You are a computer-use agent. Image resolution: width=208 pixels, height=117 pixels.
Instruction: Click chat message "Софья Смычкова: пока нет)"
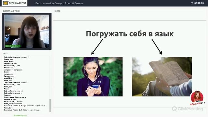[17, 57]
